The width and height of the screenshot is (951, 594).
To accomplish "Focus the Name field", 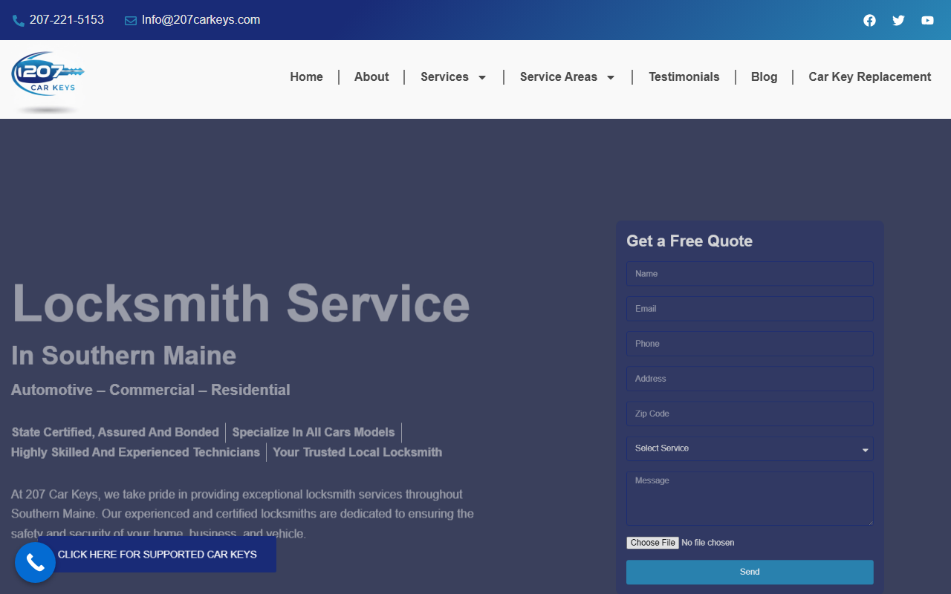I will (750, 274).
